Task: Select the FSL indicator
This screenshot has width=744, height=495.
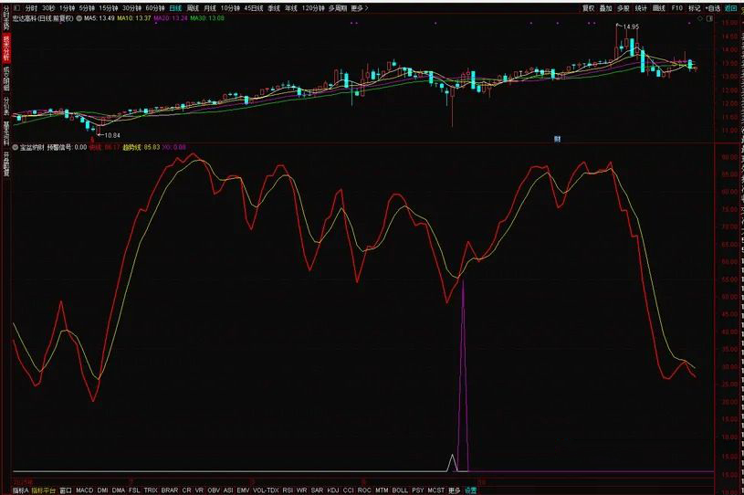Action: click(x=134, y=490)
